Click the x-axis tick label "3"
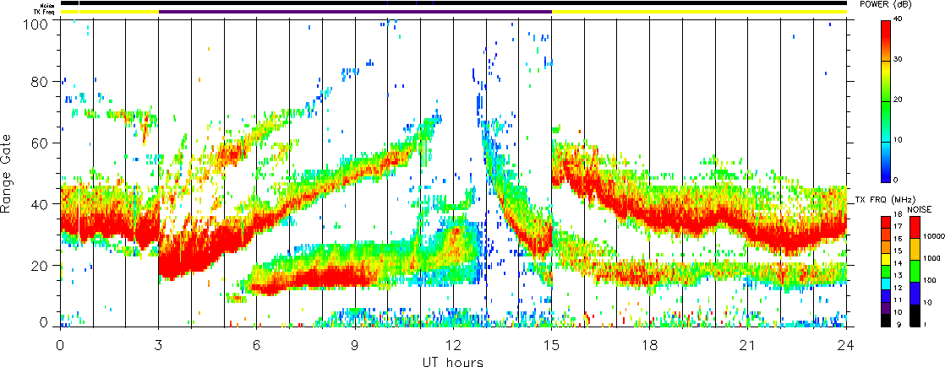Screen dimensions: 945x367 [x=159, y=345]
